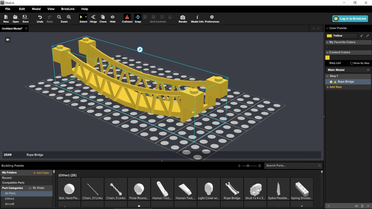Open Preferences from the toolbar

pos(212,18)
